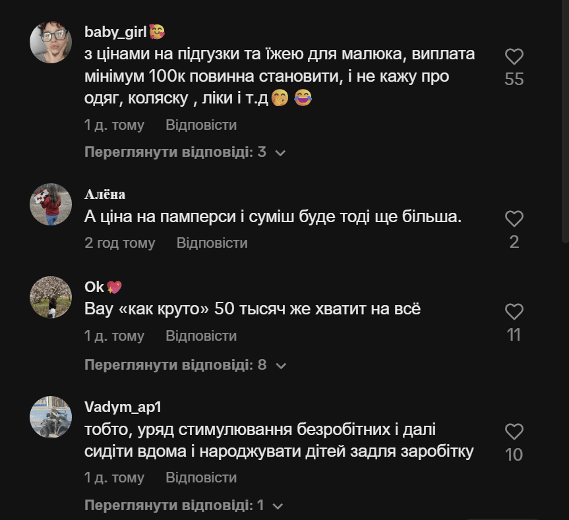Viewport: 569px width, 520px height.
Task: Open Алёна's profile picture
Action: (51, 204)
